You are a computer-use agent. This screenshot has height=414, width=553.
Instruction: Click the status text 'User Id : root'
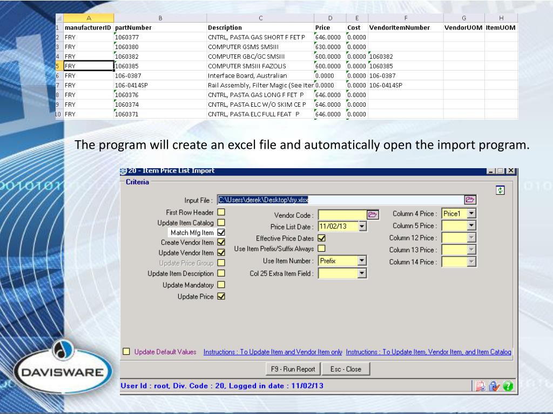click(x=144, y=386)
